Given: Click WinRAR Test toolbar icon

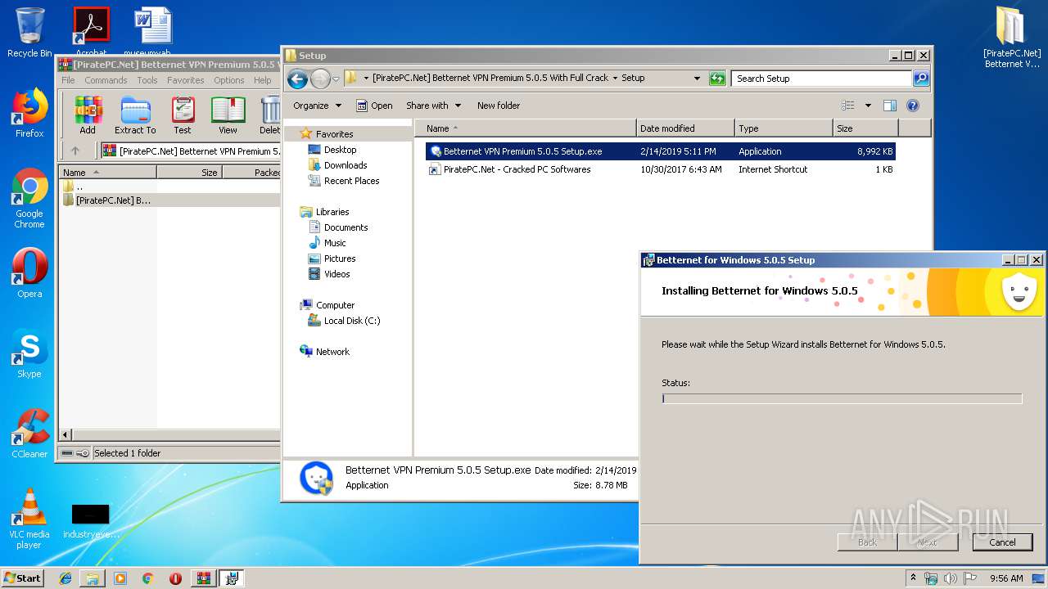Looking at the screenshot, I should pos(183,115).
